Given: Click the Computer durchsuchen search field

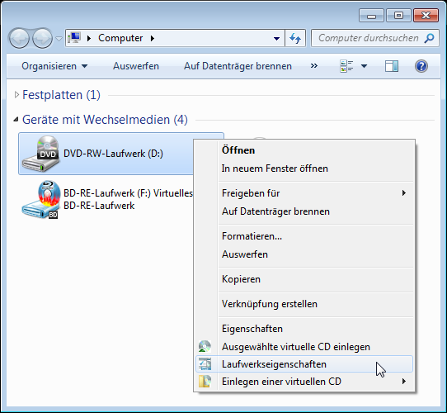Looking at the screenshot, I should coord(369,38).
